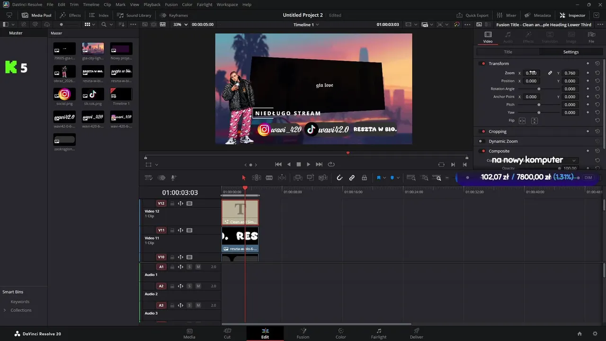Lock the Audio 3 track
The width and height of the screenshot is (606, 341).
[x=172, y=305]
